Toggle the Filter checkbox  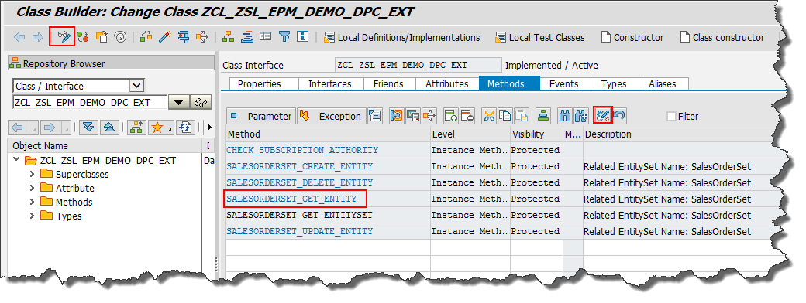pyautogui.click(x=671, y=117)
